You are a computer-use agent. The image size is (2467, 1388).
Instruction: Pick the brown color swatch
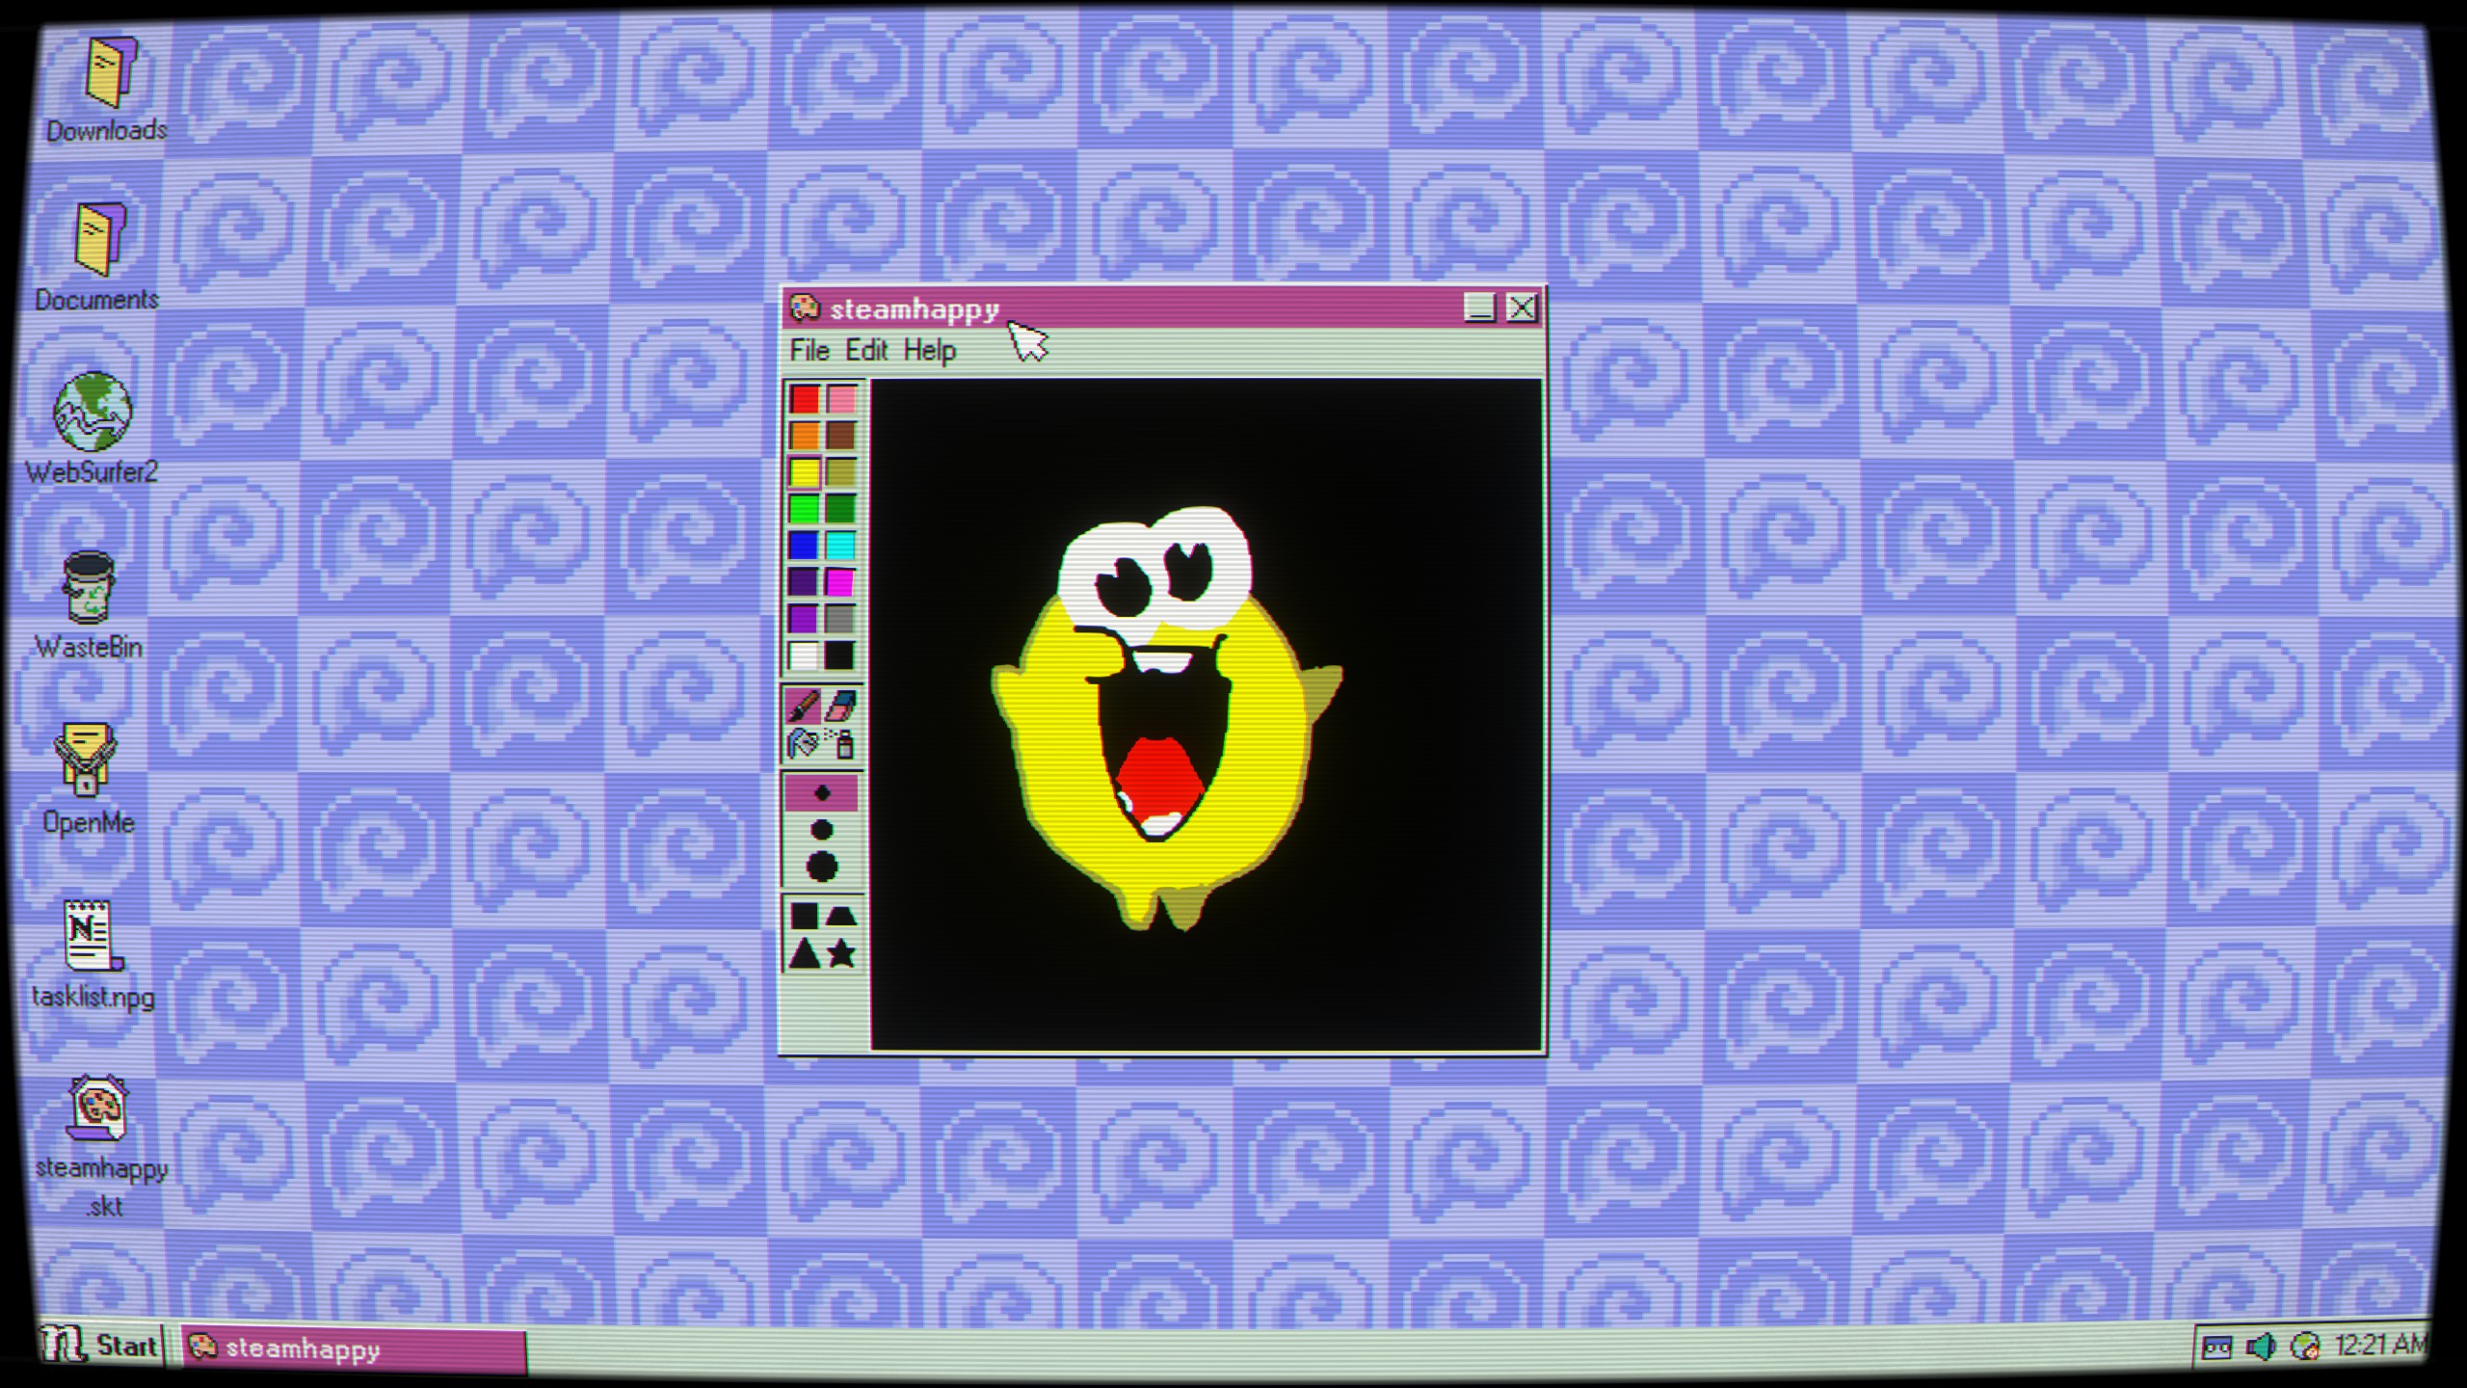(x=840, y=436)
